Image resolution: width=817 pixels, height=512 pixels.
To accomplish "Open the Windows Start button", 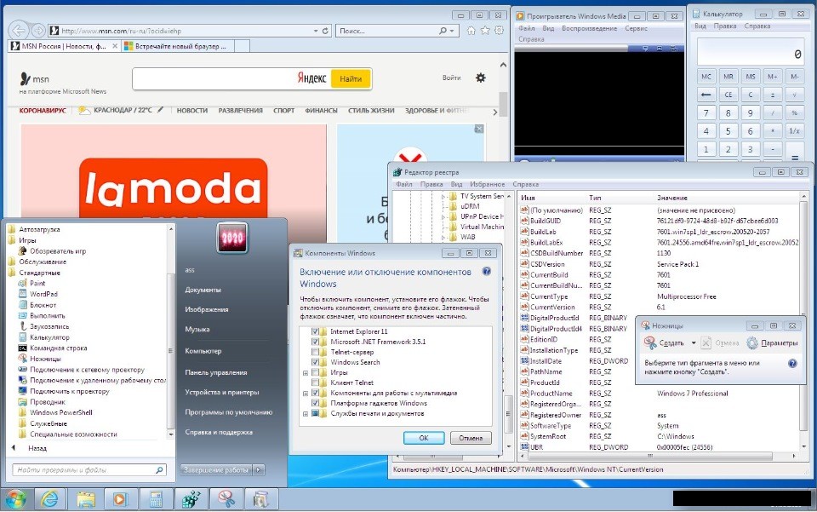I will click(x=15, y=499).
